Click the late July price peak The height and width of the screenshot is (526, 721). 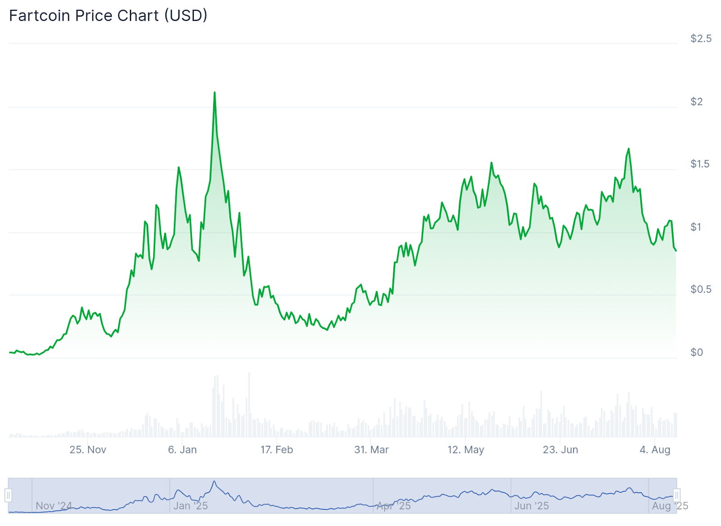[629, 149]
